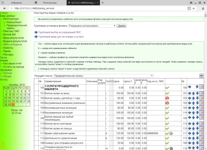The image size is (207, 150).
Task: Click the browser back arrow
Action: pos(5,8)
